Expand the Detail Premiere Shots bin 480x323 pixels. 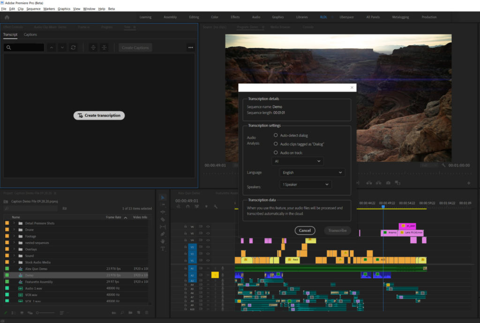point(14,223)
